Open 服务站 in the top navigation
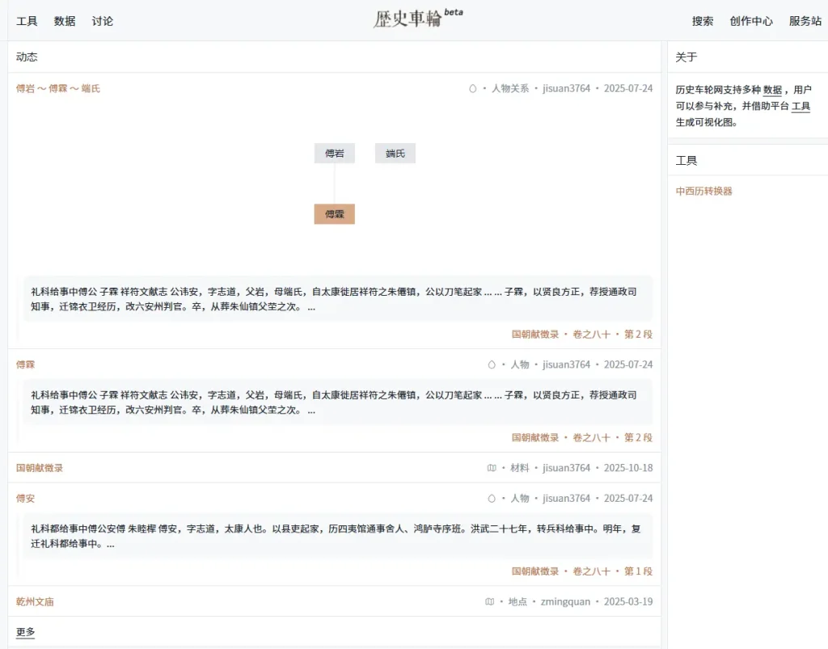828x649 pixels. [805, 21]
